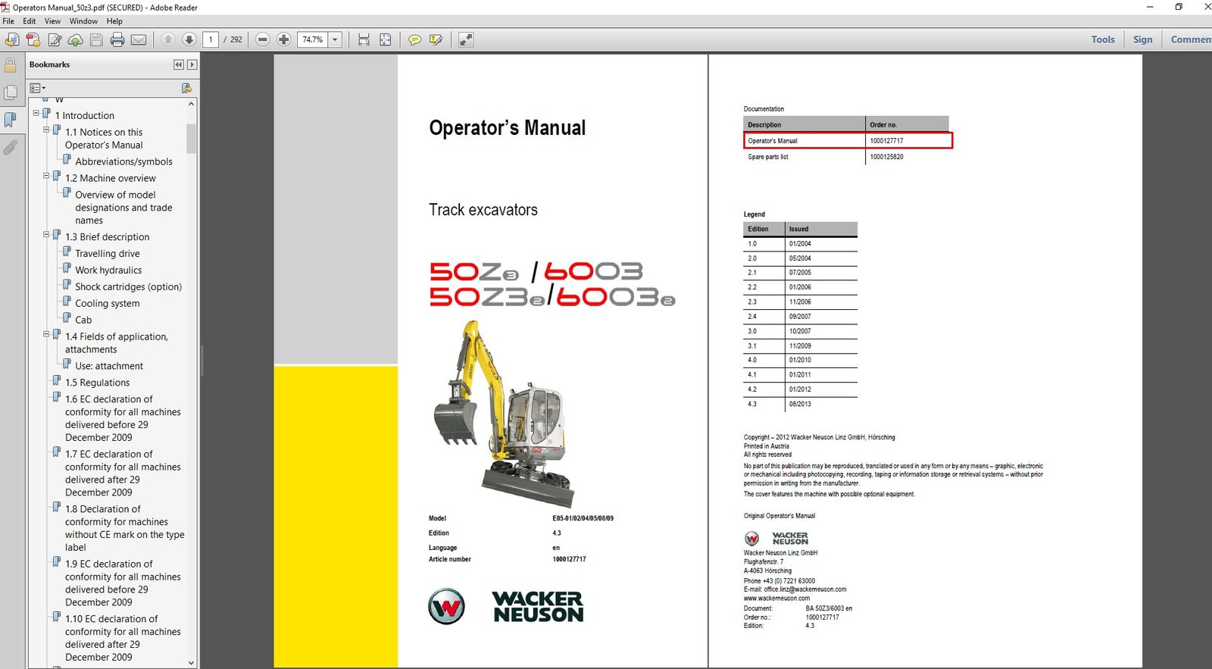This screenshot has width=1212, height=669.
Task: Select the highlight text tool
Action: pyautogui.click(x=436, y=39)
